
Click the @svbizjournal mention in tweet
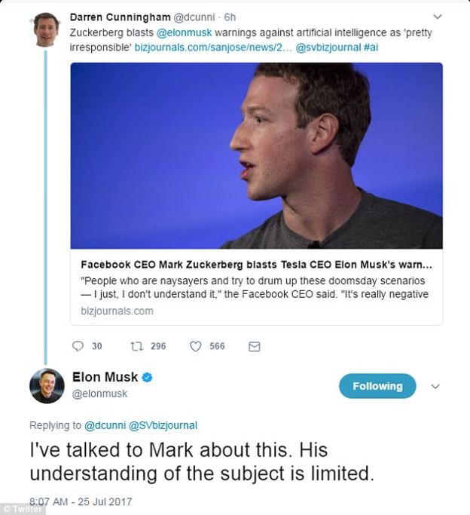pos(328,48)
